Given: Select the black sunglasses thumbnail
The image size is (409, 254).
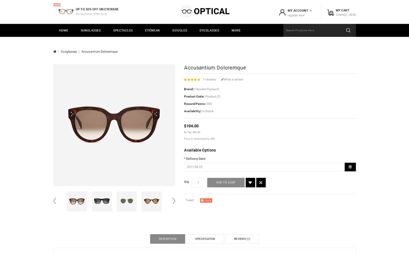Looking at the screenshot, I should [102, 202].
